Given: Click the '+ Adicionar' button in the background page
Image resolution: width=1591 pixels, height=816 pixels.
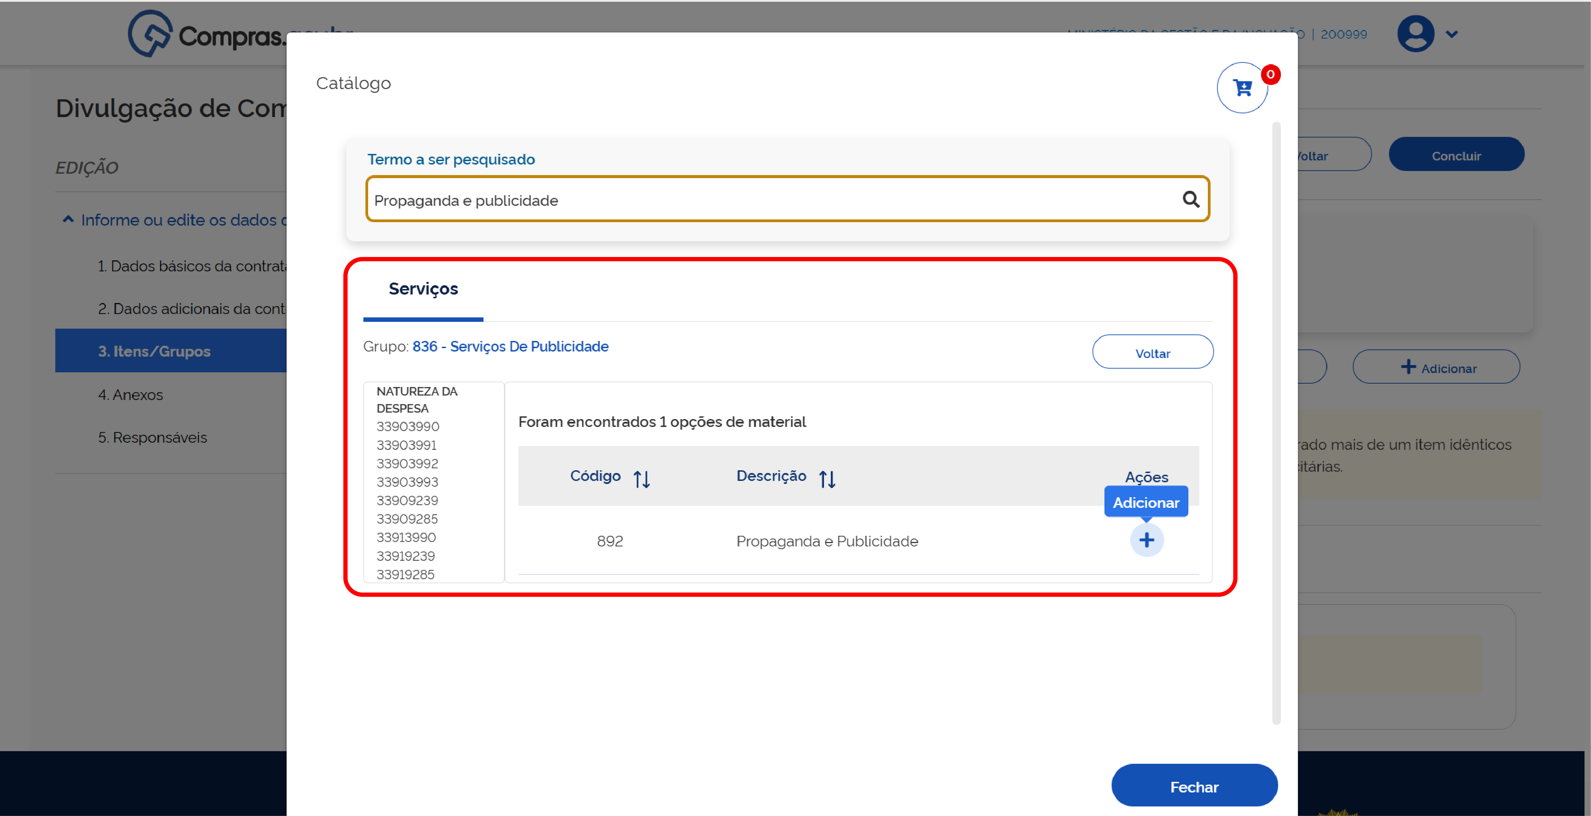Looking at the screenshot, I should tap(1436, 367).
